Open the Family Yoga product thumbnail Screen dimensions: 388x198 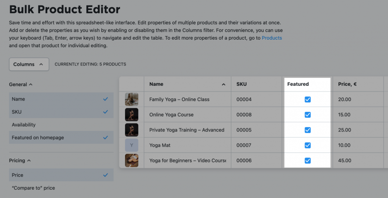131,99
